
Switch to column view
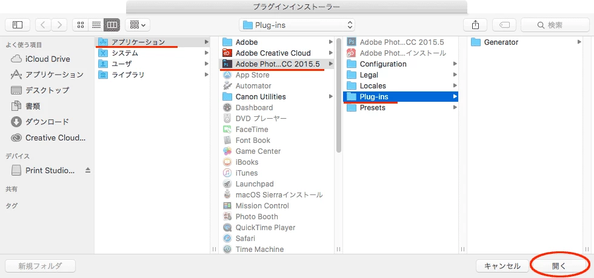[x=112, y=25]
